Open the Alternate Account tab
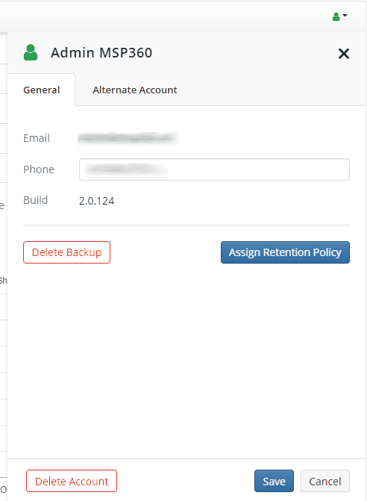367x501 pixels. pos(135,90)
